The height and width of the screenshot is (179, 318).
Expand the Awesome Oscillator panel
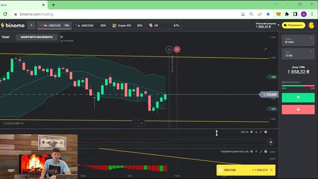pyautogui.click(x=261, y=151)
